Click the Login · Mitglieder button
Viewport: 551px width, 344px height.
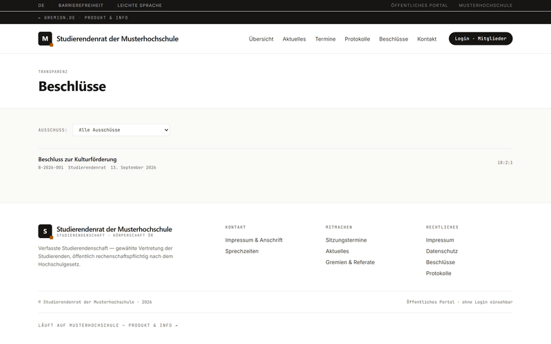coord(480,39)
